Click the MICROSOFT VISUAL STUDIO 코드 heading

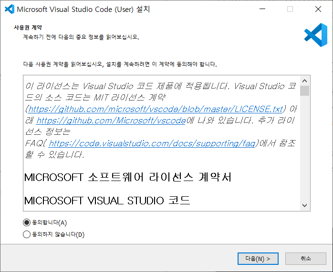[x=107, y=201]
